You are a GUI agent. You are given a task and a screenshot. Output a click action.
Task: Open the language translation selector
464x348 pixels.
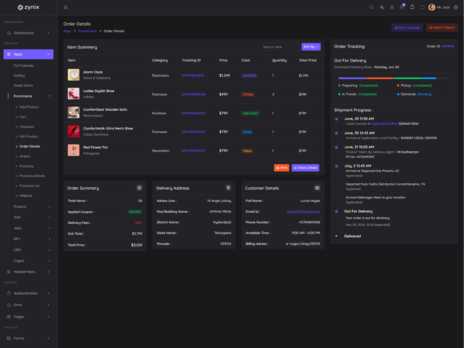(x=382, y=8)
